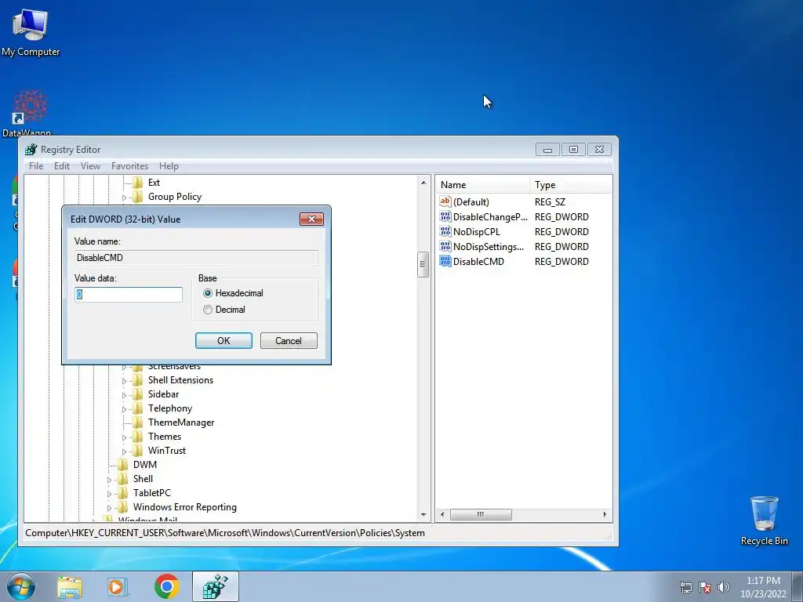The image size is (803, 602).
Task: Click the tree pane scroll up arrow
Action: [x=423, y=183]
